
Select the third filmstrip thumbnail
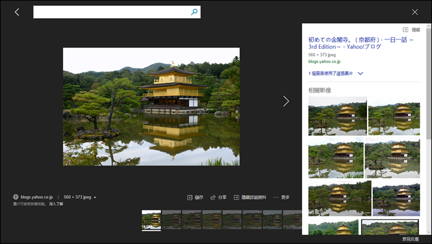(192, 220)
